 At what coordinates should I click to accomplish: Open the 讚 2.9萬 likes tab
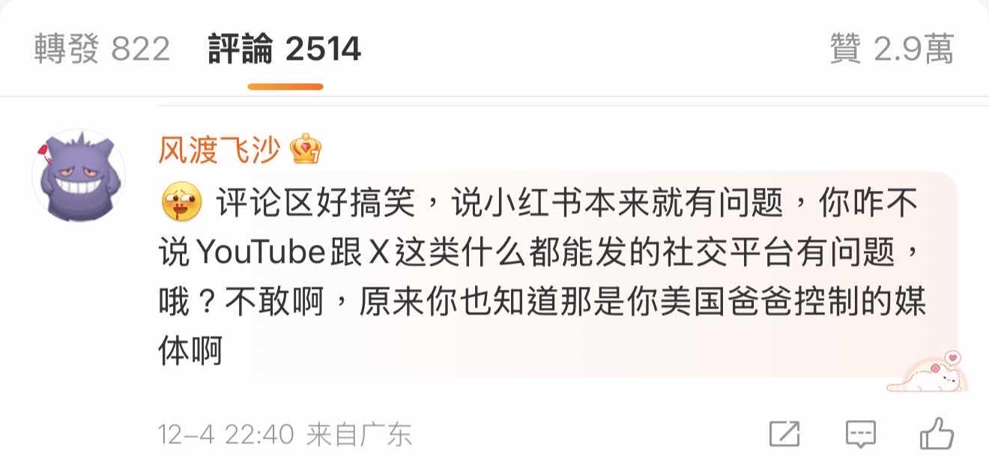click(x=892, y=49)
